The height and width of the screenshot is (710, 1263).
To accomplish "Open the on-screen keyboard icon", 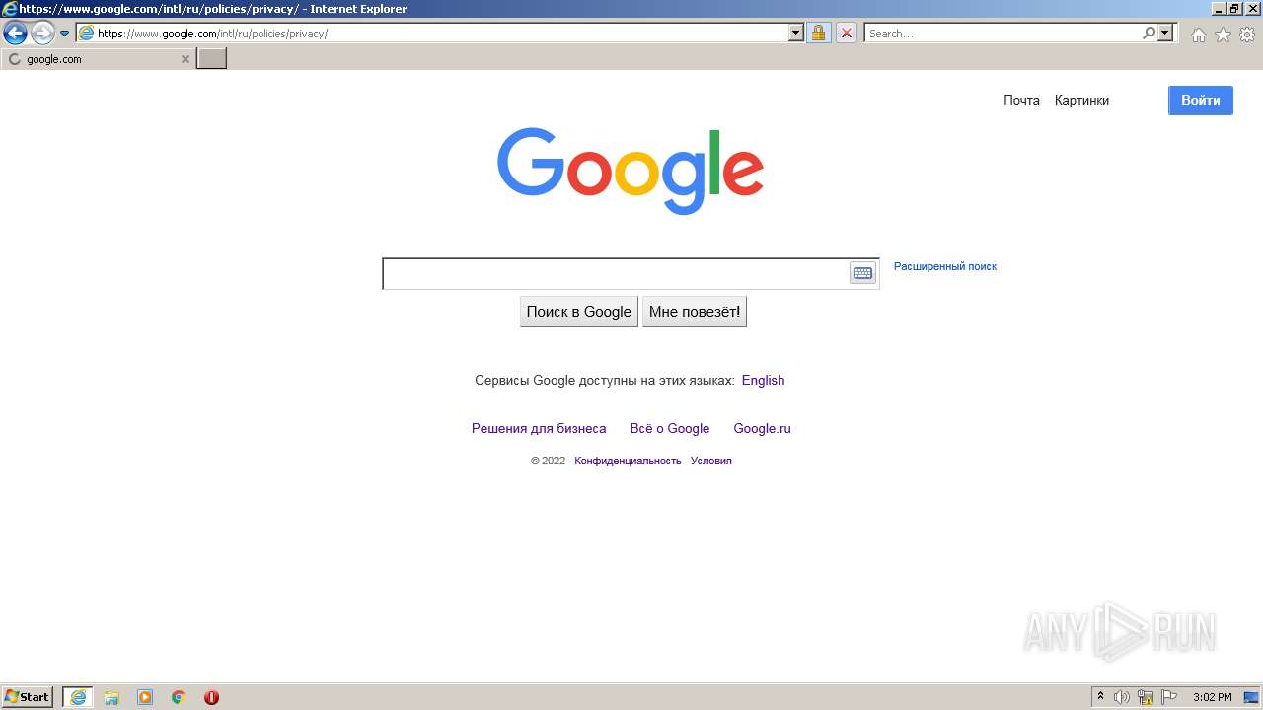I will point(863,273).
